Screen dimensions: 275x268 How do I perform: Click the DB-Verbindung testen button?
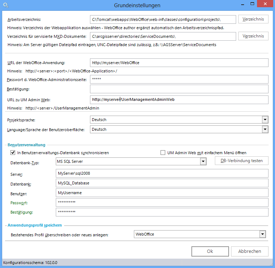(242, 161)
